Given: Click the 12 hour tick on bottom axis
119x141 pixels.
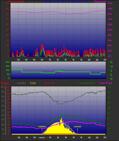Looking at the screenshot, I should click(x=58, y=137).
